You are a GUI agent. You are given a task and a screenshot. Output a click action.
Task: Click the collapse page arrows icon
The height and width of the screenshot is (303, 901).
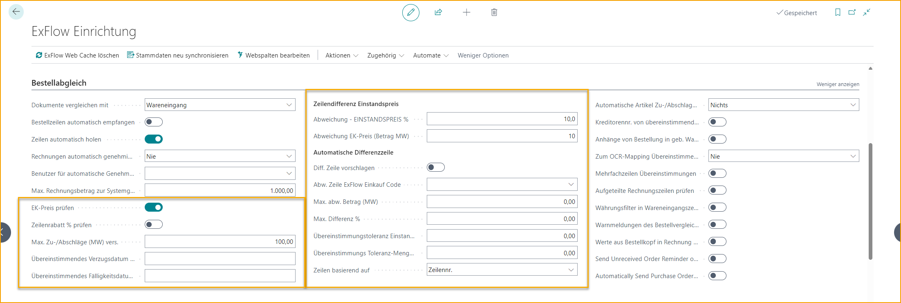(867, 12)
